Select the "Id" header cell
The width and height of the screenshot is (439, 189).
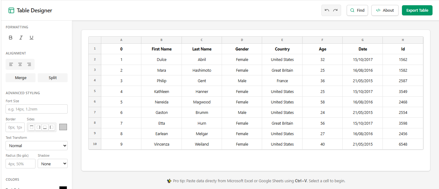(403, 49)
